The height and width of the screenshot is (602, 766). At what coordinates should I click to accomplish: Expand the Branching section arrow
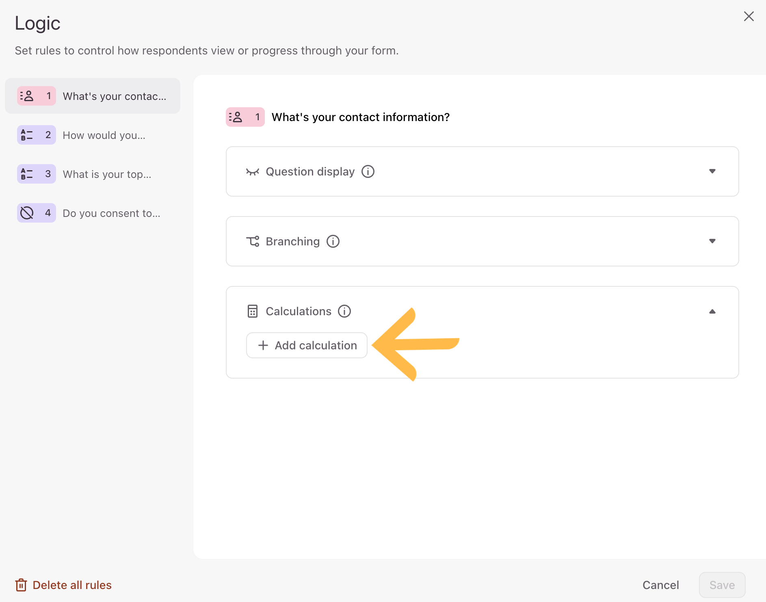point(712,241)
